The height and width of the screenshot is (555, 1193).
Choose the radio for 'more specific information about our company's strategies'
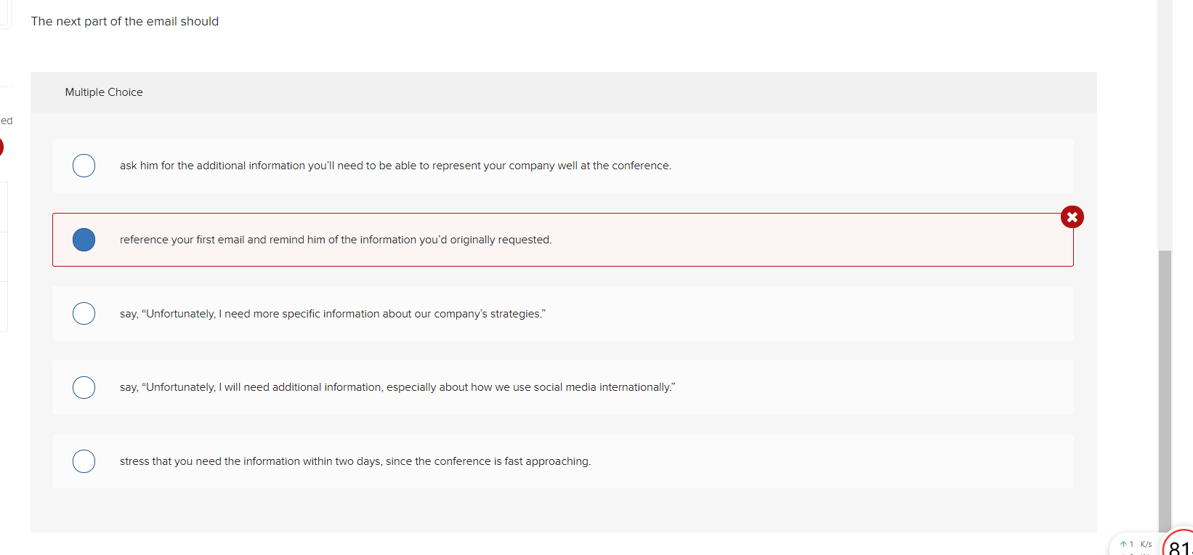(x=84, y=313)
